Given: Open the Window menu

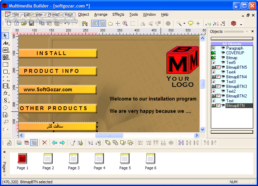Looking at the screenshot, I should click(x=149, y=14).
